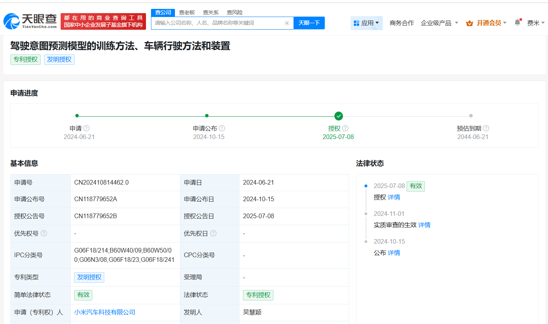Image resolution: width=548 pixels, height=324 pixels.
Task: Click help icon next to 申请公布
Action: pos(222,128)
